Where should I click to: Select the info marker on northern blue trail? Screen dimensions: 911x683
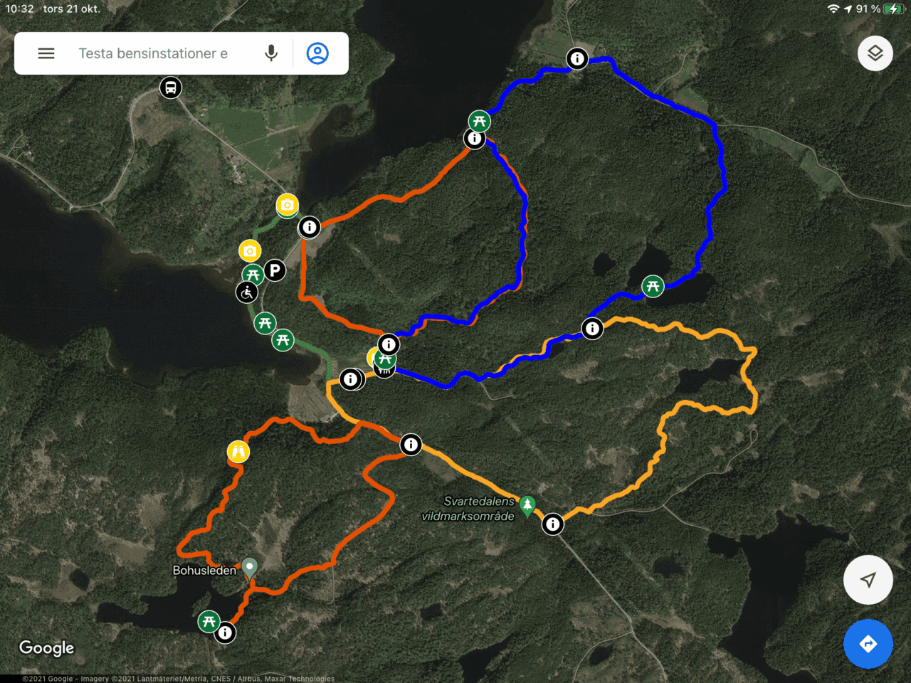(x=577, y=58)
